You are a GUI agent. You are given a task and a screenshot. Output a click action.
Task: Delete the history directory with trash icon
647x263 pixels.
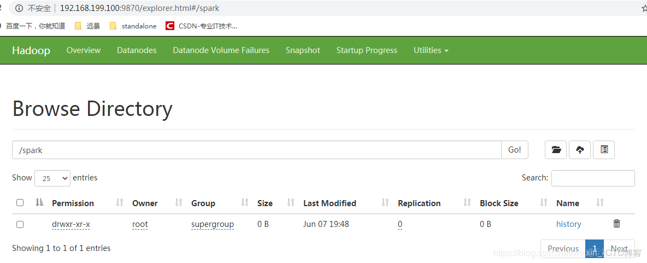617,224
